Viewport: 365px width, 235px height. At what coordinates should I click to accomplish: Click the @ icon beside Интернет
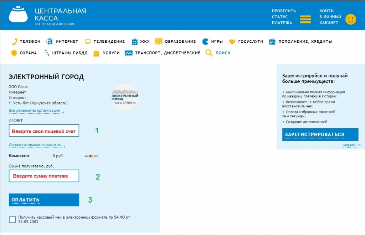tap(50, 42)
